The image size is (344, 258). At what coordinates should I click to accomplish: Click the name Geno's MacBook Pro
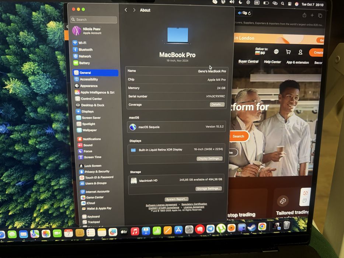pos(212,71)
